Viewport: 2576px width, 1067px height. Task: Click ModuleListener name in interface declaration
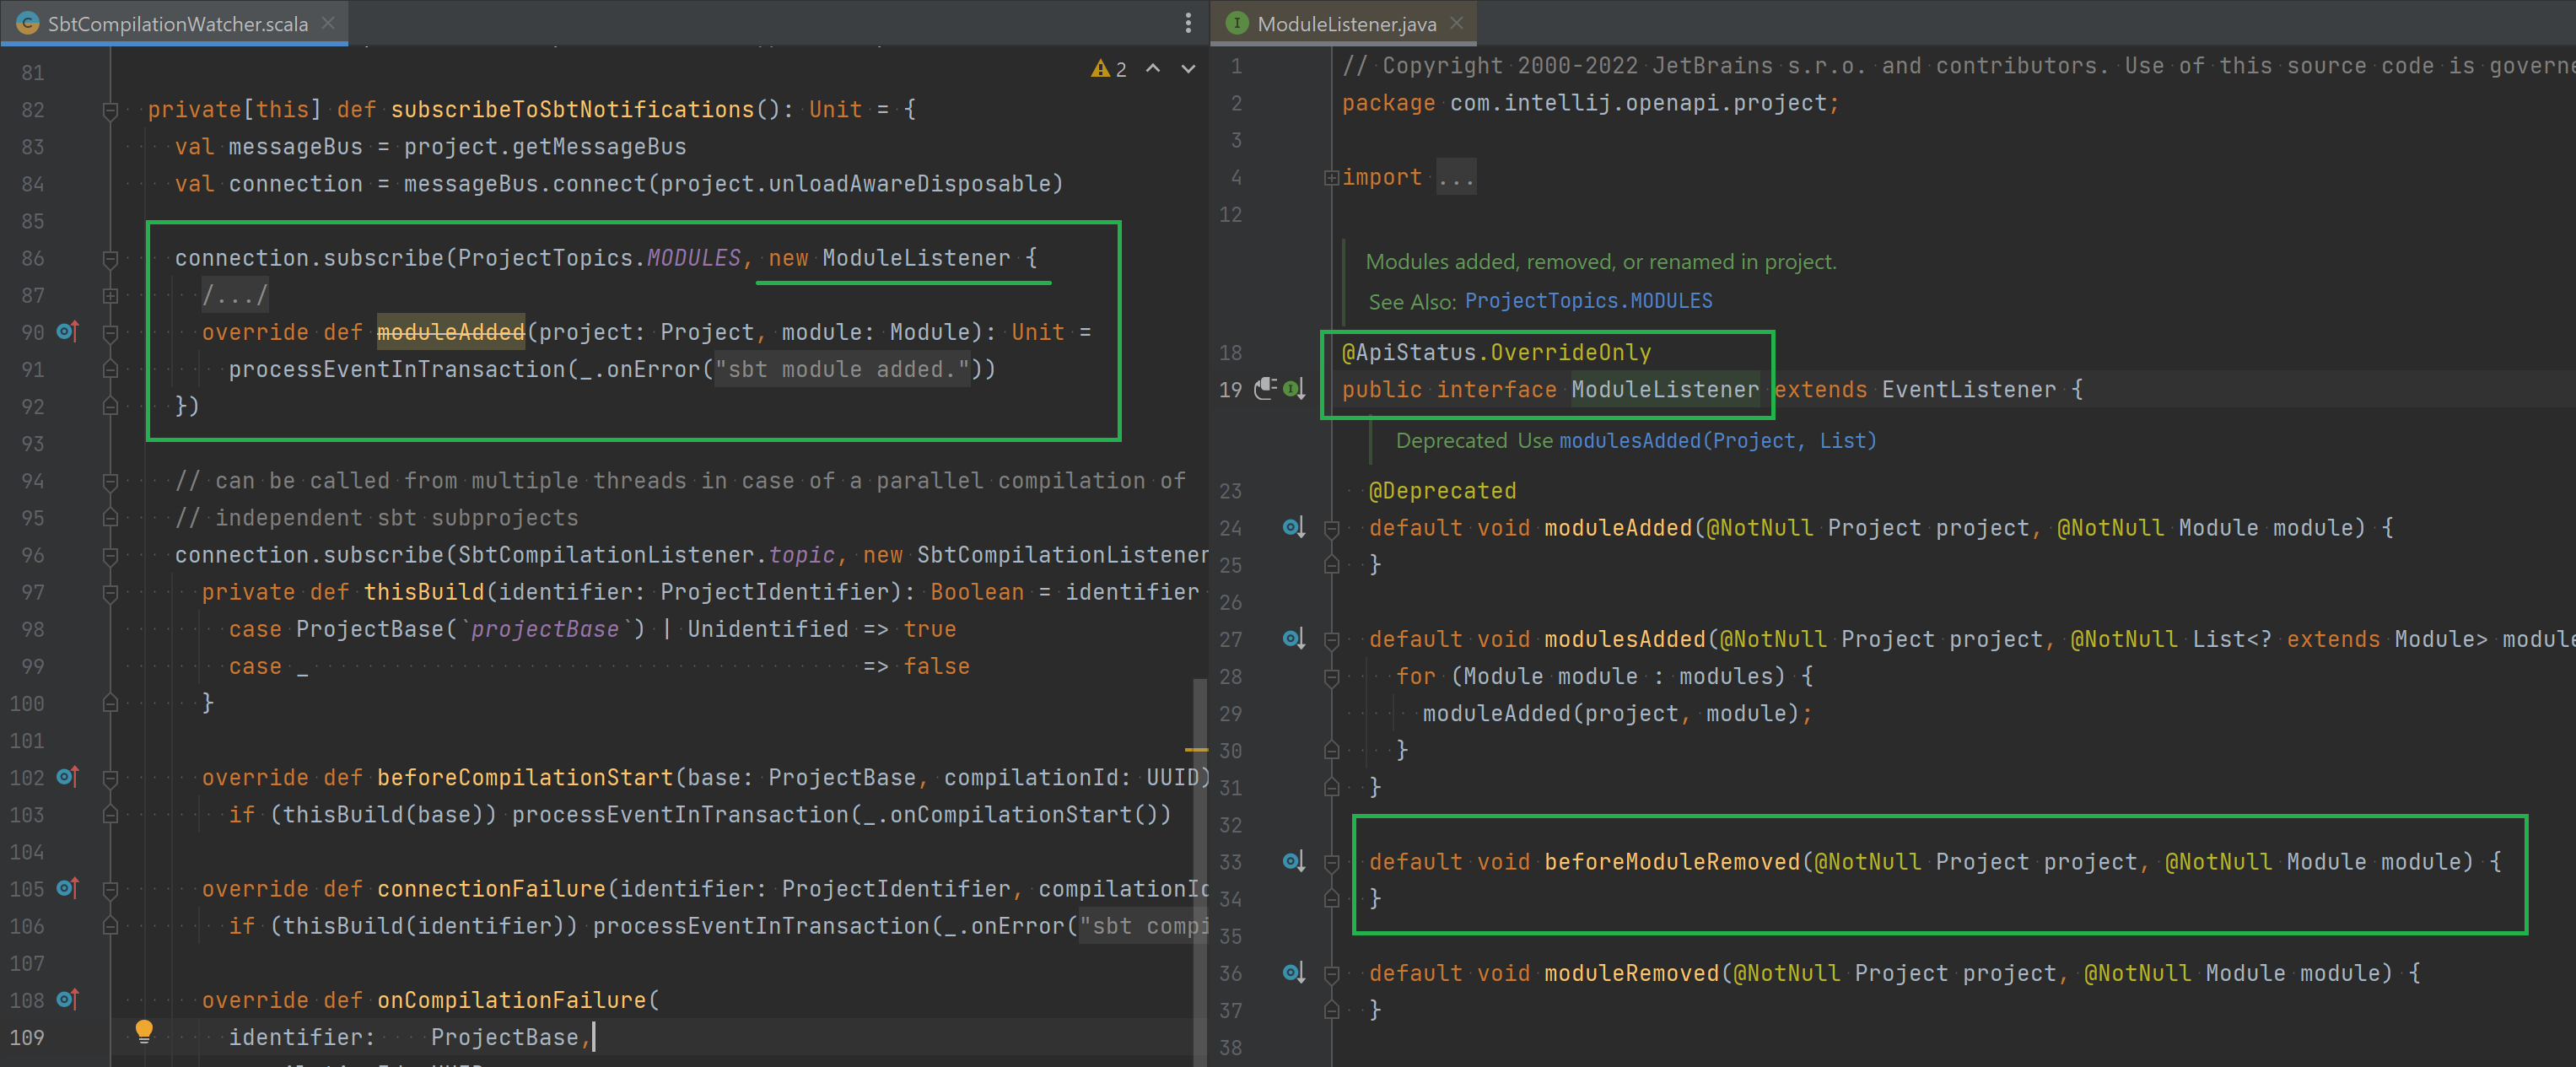click(x=1664, y=389)
